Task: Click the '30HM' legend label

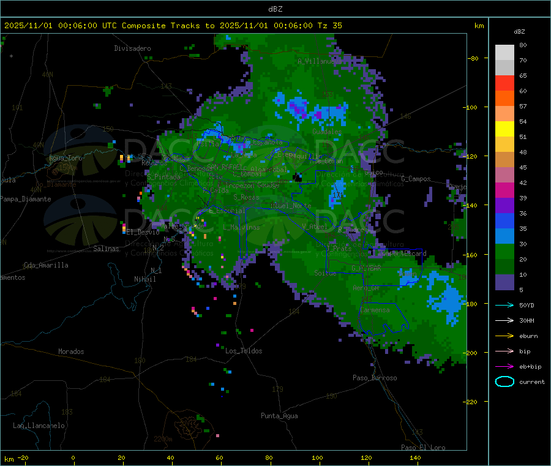Action: [527, 320]
